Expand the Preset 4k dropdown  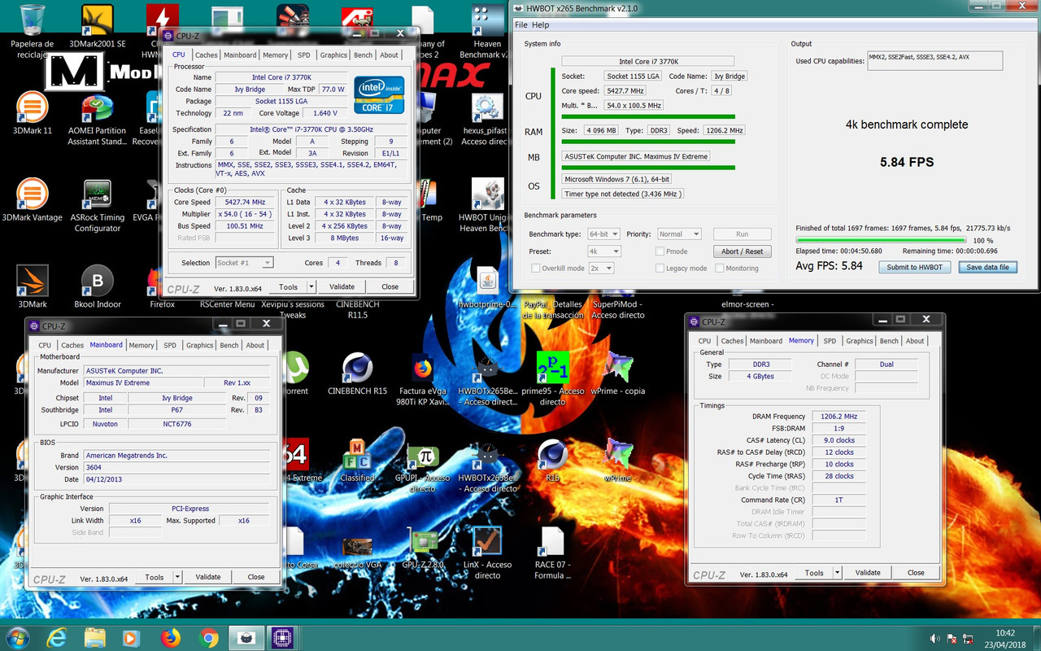tap(603, 251)
